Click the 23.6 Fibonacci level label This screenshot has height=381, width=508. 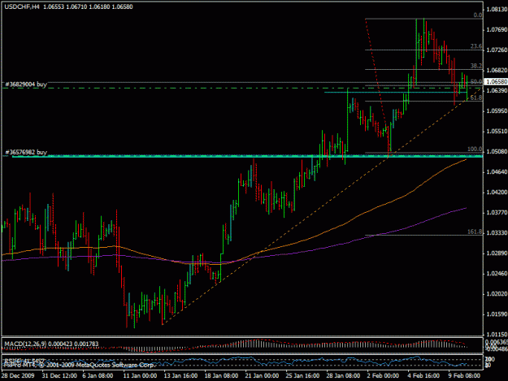pyautogui.click(x=476, y=46)
